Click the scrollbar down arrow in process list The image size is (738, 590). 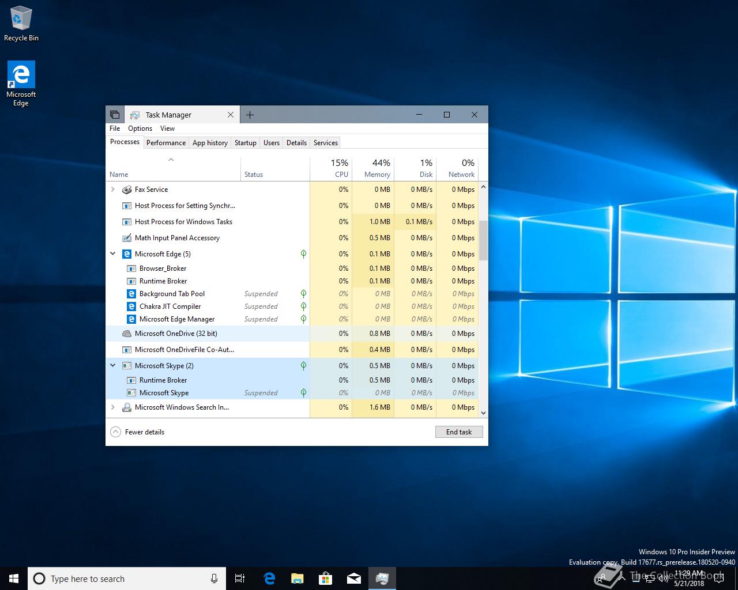pyautogui.click(x=483, y=413)
